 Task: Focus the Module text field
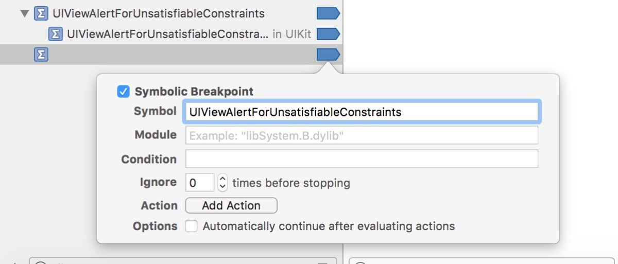pyautogui.click(x=362, y=135)
